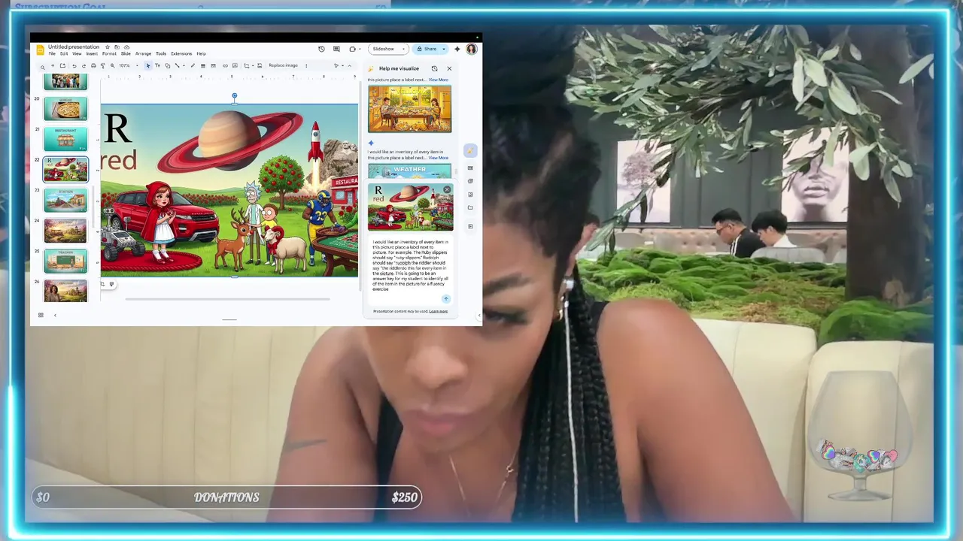Print the presentation
The height and width of the screenshot is (541, 963).
tap(93, 65)
